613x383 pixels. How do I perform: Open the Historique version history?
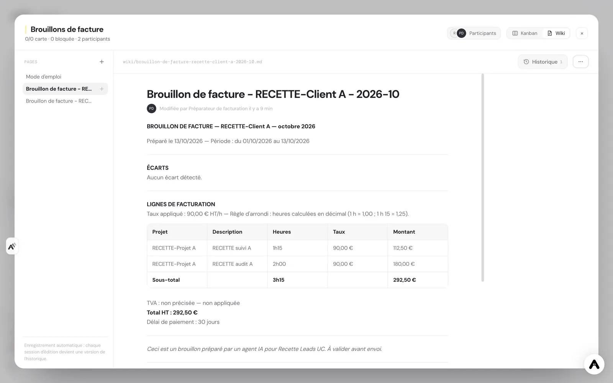pos(543,62)
